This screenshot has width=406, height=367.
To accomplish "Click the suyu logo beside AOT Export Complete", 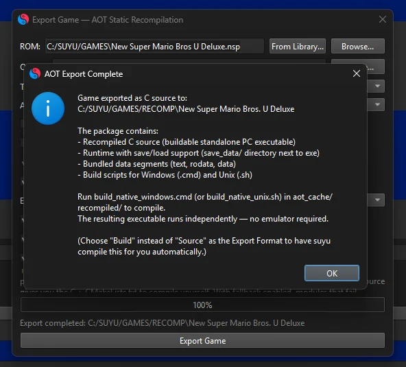I will tap(35, 73).
